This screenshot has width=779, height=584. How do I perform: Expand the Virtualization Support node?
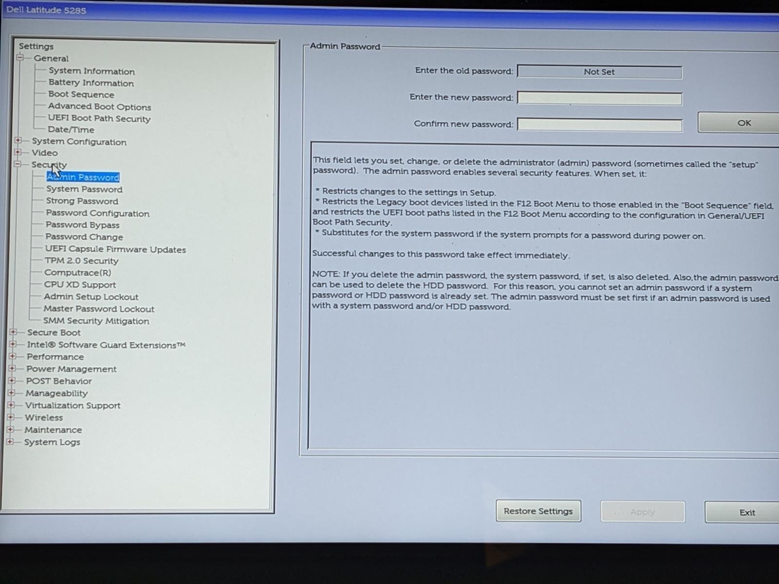pyautogui.click(x=11, y=405)
